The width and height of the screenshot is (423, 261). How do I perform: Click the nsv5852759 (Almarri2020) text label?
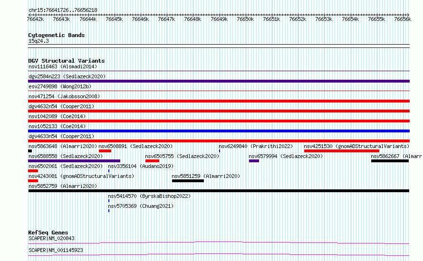point(63,186)
